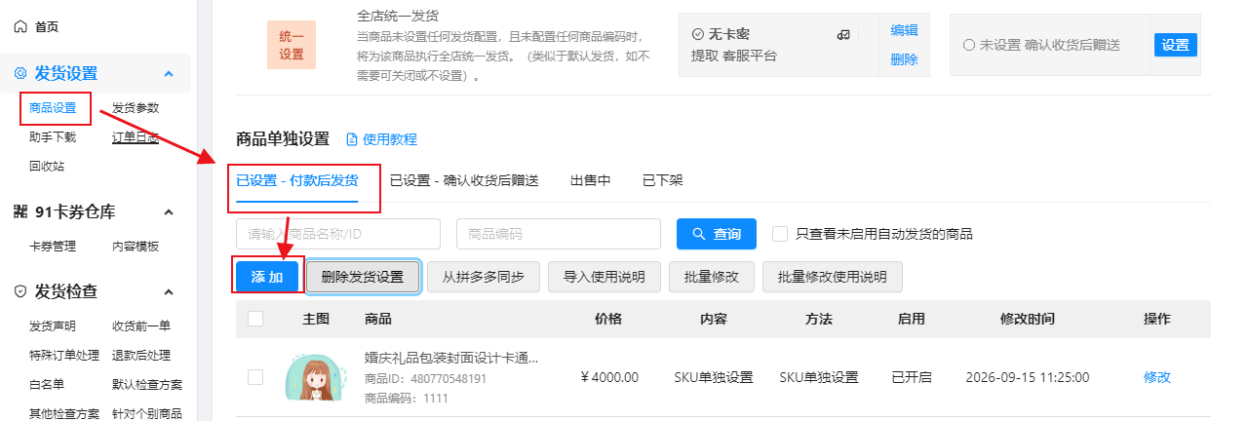Click the 修改 link in product row
Viewport: 1249px width, 421px height.
[1157, 377]
